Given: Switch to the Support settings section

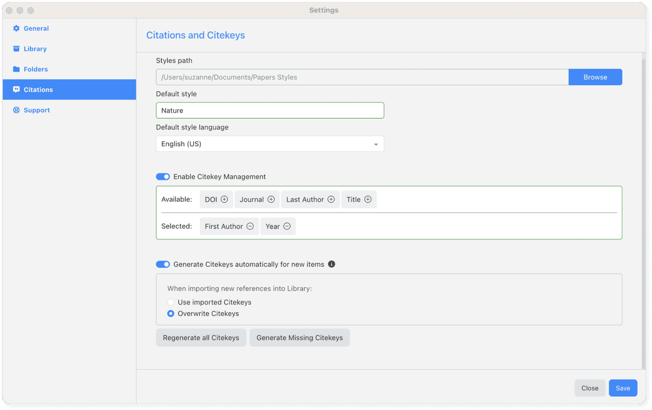Looking at the screenshot, I should click(x=37, y=110).
